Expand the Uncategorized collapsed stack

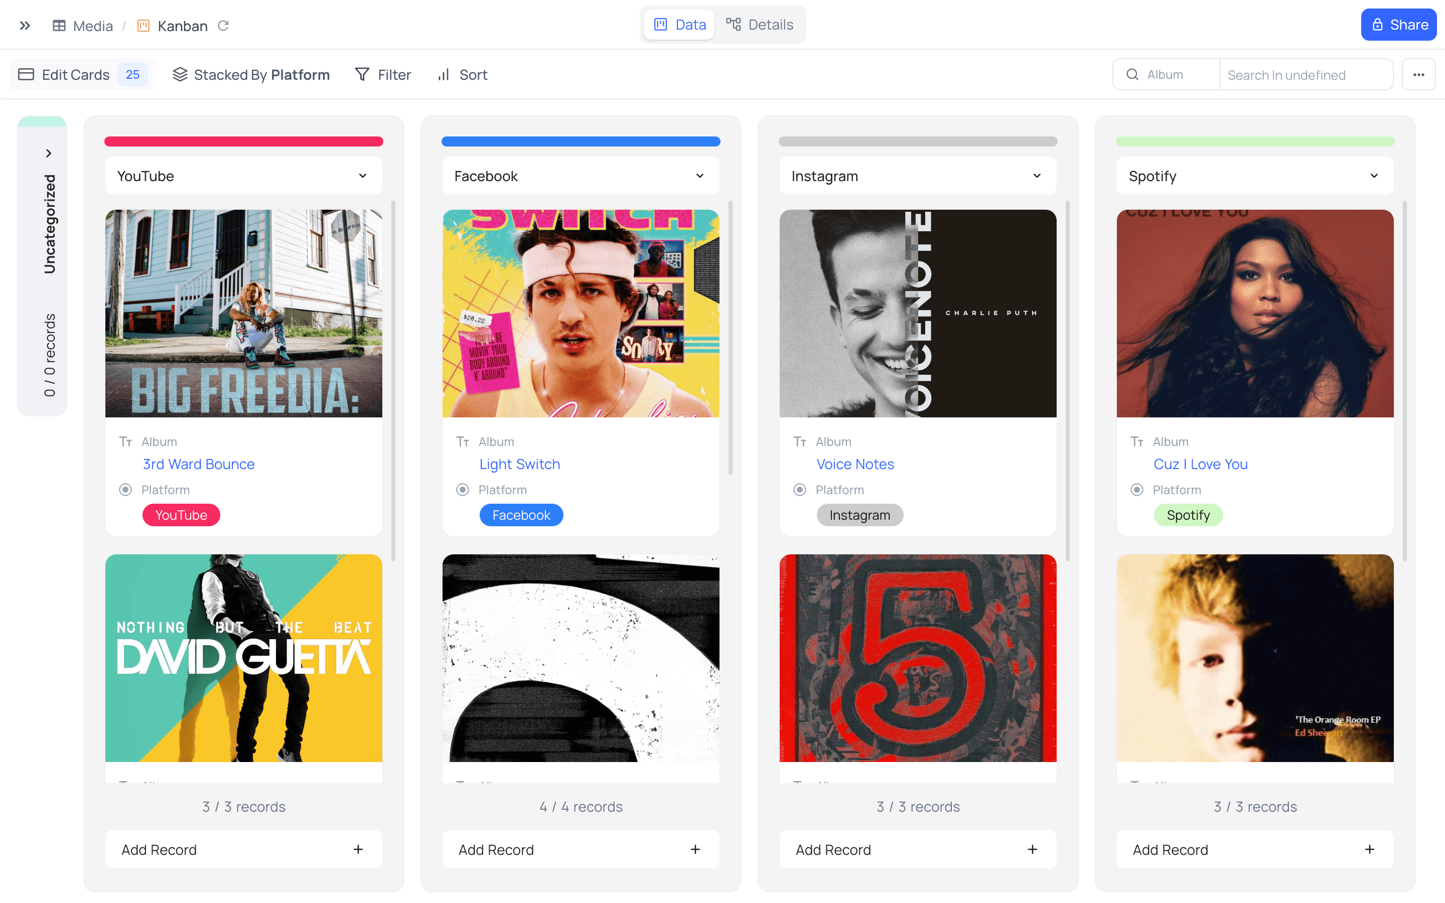(x=49, y=154)
